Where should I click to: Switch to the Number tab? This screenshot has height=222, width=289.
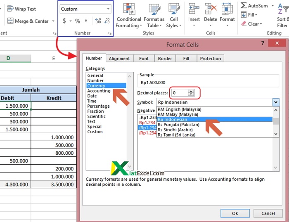point(94,58)
